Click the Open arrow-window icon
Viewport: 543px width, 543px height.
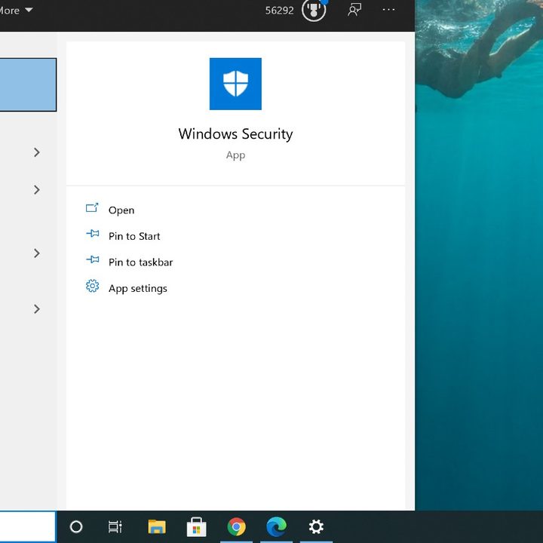pos(92,207)
